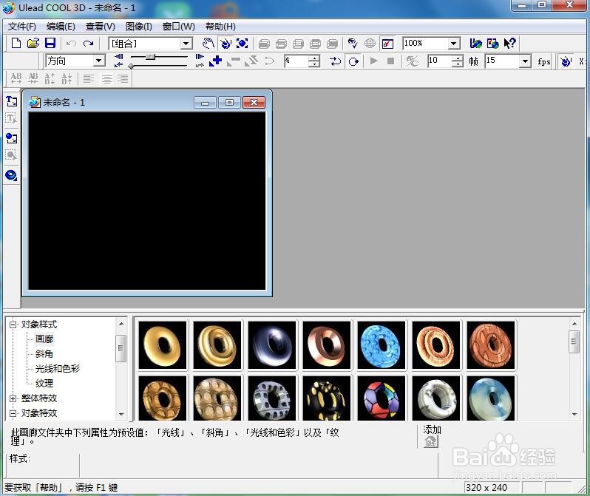Select the rotate object tool
Screen dimensions: 590x496
pyautogui.click(x=226, y=44)
